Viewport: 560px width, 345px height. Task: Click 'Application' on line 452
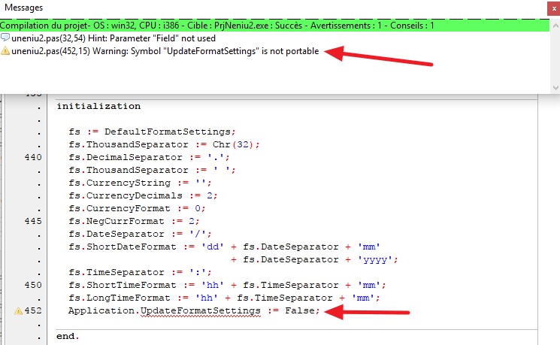tap(101, 310)
